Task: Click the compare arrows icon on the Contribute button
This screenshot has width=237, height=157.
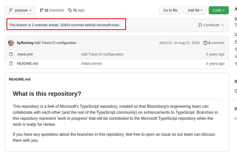Action: [x=200, y=25]
